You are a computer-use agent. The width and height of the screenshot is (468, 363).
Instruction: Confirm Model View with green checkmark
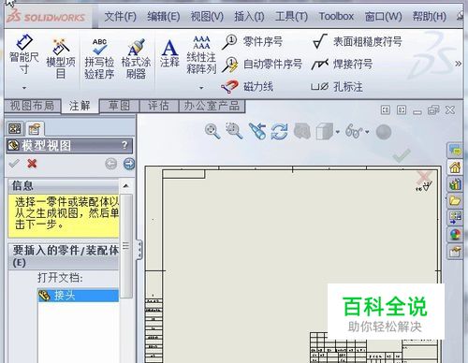pyautogui.click(x=14, y=164)
